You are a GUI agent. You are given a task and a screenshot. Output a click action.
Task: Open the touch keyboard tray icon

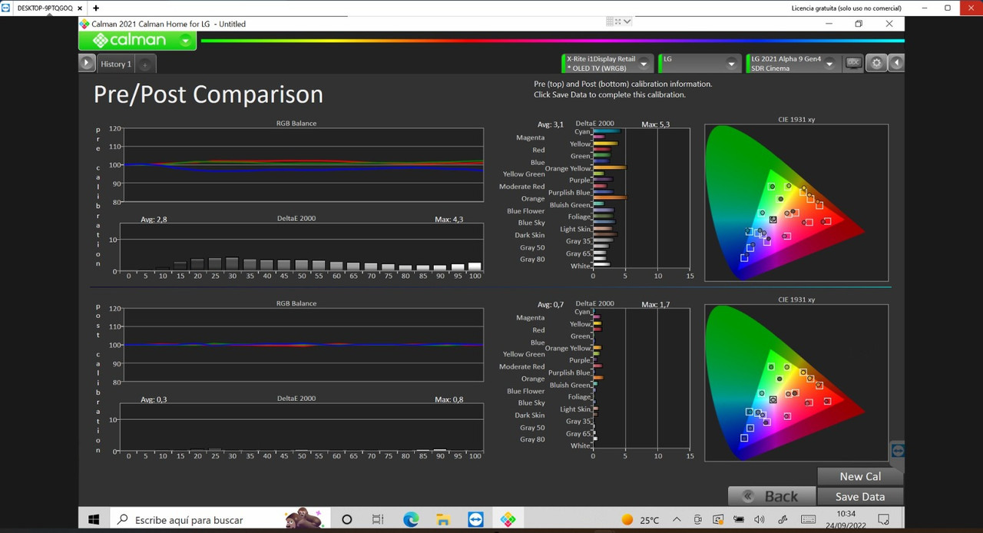point(808,520)
